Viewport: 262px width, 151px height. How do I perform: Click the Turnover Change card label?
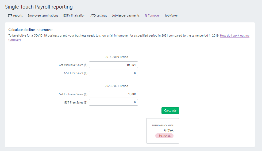163,125
